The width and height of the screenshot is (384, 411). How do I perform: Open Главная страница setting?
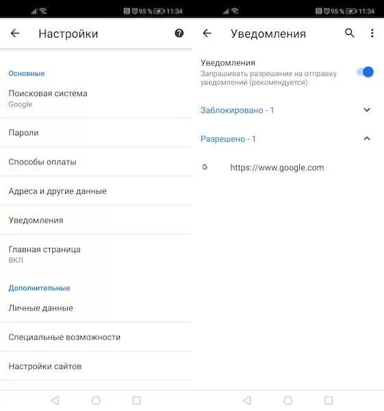pos(96,254)
